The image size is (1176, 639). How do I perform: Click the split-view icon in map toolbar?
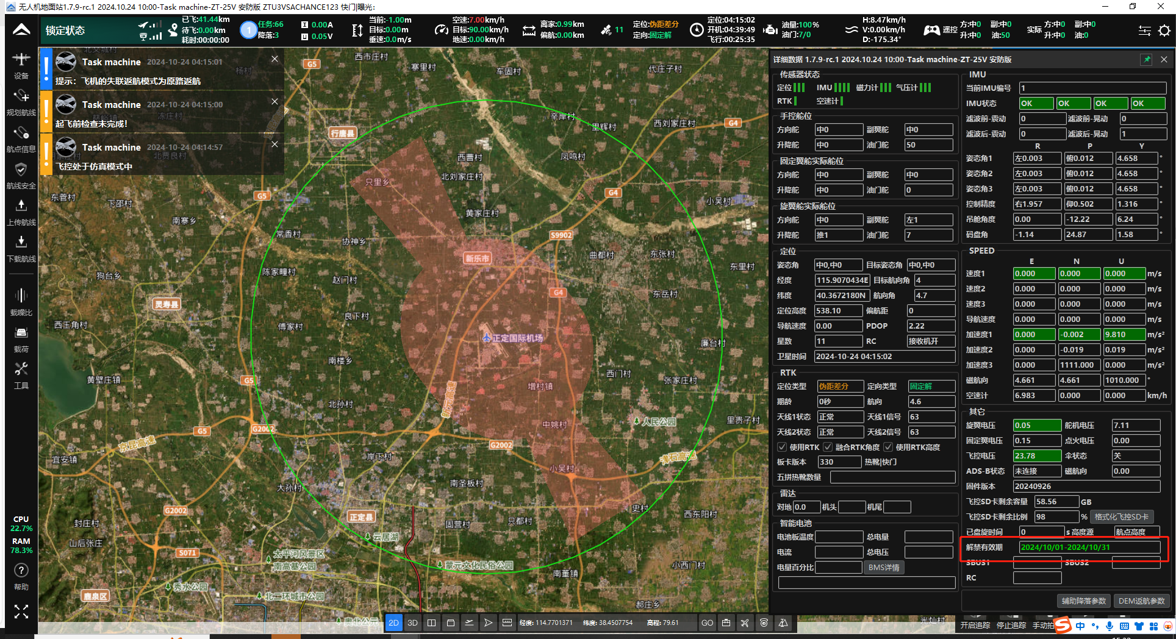pos(431,623)
